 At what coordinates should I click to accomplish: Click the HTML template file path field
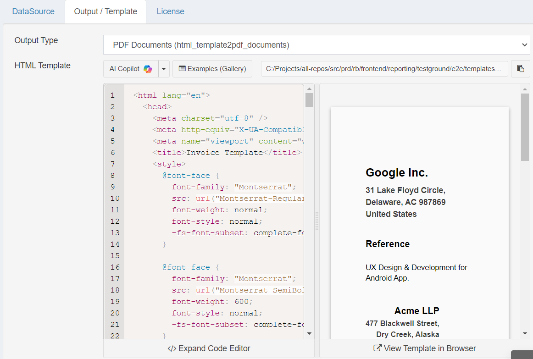pyautogui.click(x=384, y=69)
